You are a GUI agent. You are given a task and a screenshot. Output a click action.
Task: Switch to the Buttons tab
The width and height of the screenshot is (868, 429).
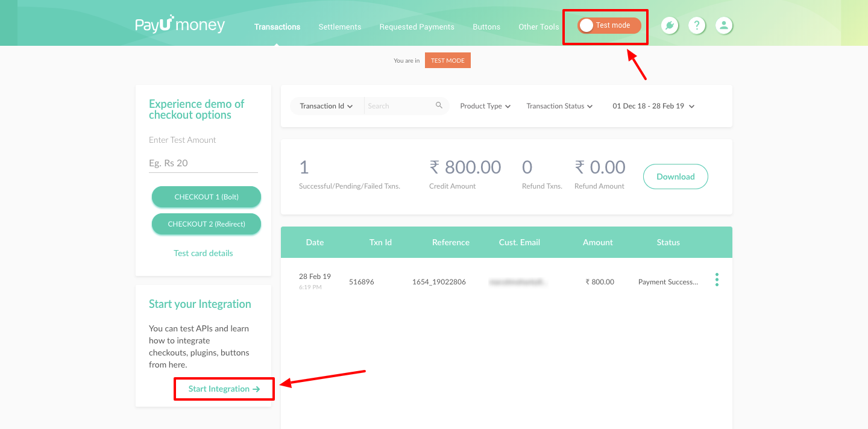(x=486, y=27)
